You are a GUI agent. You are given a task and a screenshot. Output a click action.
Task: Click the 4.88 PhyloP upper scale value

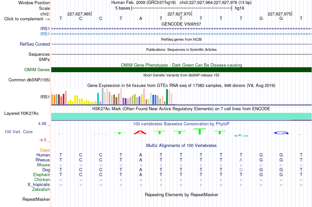click(42, 124)
